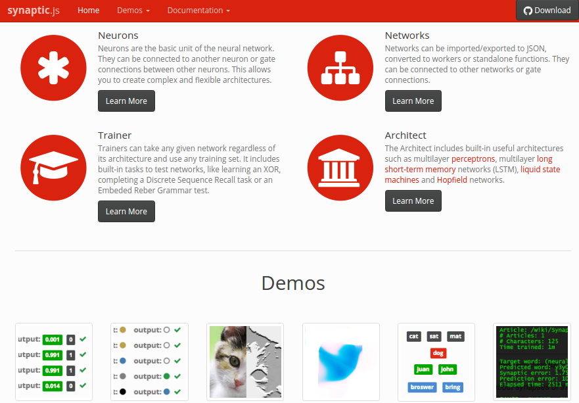Click Learn More under Networks
The height and width of the screenshot is (403, 579).
pyautogui.click(x=413, y=101)
